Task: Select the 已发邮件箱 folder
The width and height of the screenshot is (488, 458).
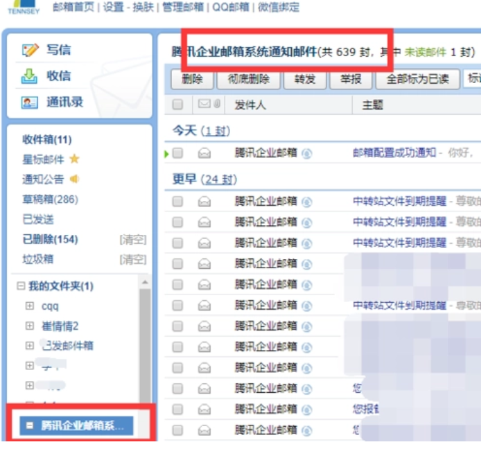Action: (x=67, y=346)
